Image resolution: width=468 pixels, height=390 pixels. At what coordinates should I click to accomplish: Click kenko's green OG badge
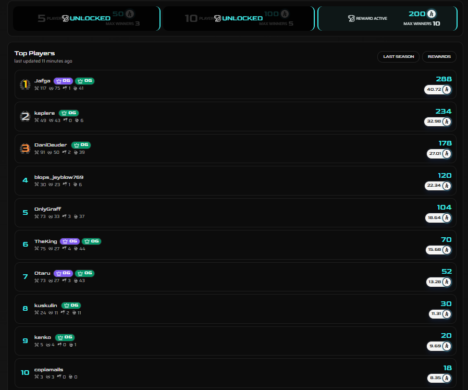65,337
